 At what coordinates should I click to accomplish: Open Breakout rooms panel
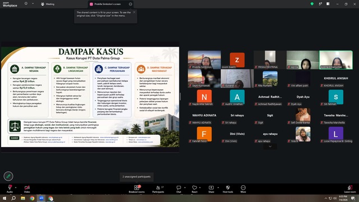137,189
